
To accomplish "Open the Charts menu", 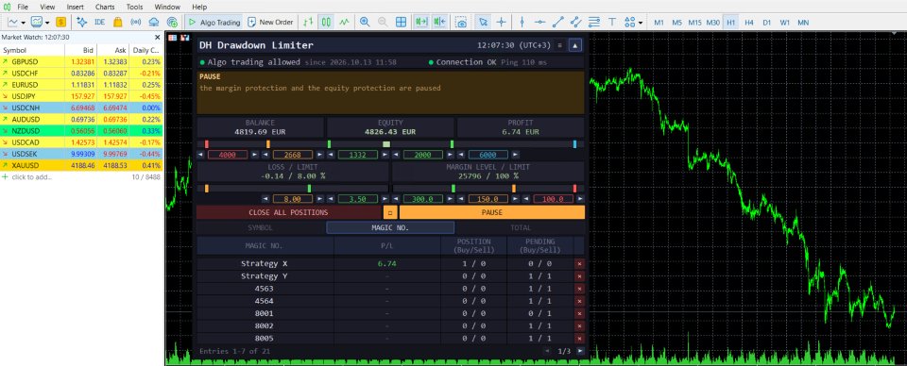I will 105,7.
